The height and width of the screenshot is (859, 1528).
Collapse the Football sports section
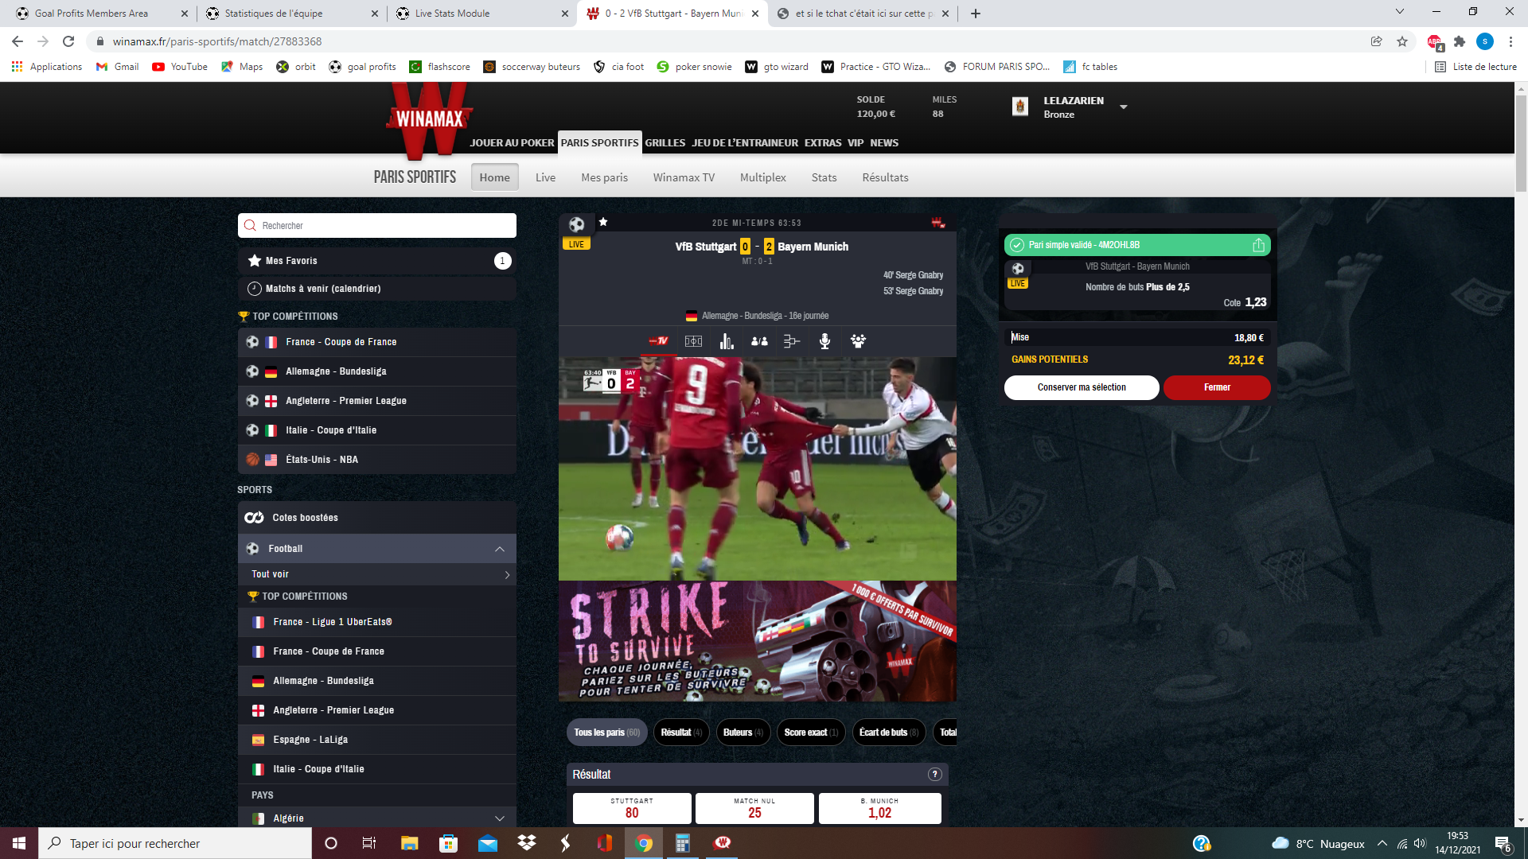click(x=500, y=549)
